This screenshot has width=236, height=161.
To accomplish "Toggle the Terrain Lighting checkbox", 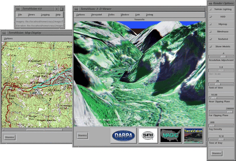I will click(x=211, y=9).
